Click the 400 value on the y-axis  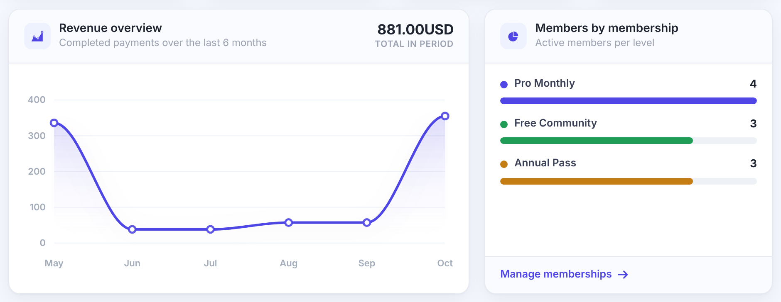(37, 100)
